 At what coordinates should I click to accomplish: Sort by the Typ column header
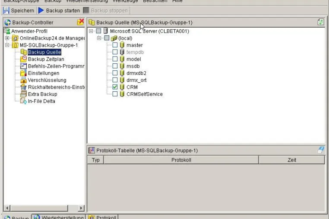(95, 160)
